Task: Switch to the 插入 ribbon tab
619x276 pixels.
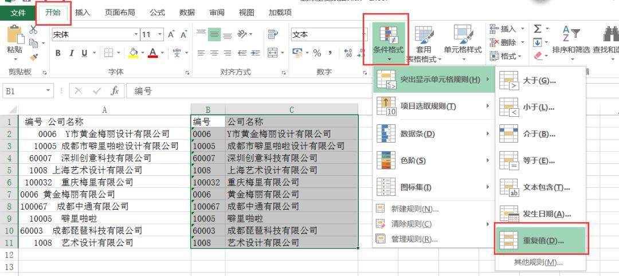Action: (x=83, y=12)
